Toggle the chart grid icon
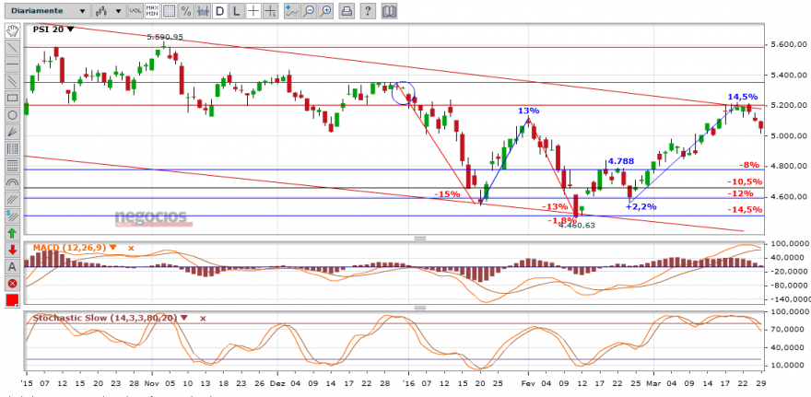 point(169,10)
